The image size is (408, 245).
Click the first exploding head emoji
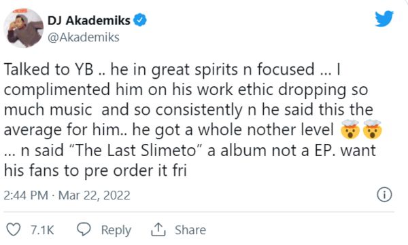tap(350, 129)
